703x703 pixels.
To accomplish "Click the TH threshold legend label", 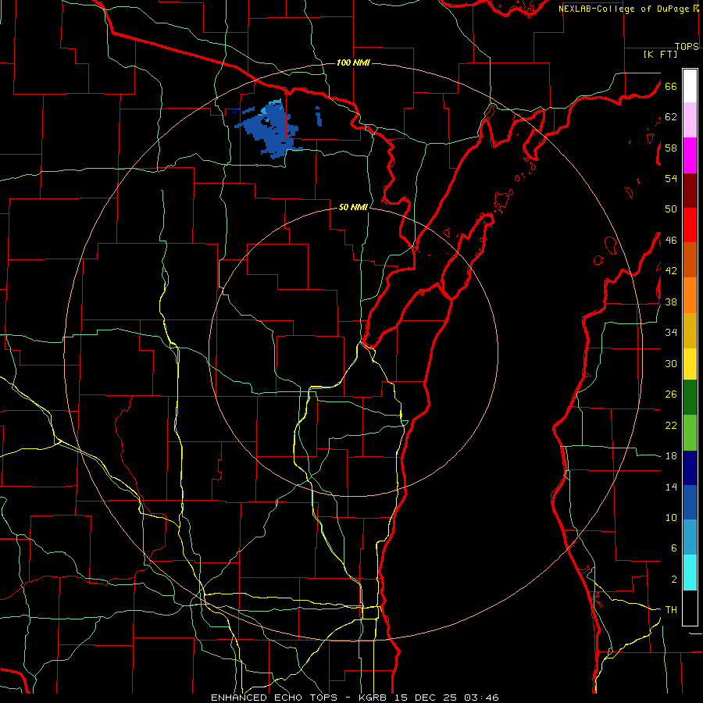I will click(x=671, y=610).
